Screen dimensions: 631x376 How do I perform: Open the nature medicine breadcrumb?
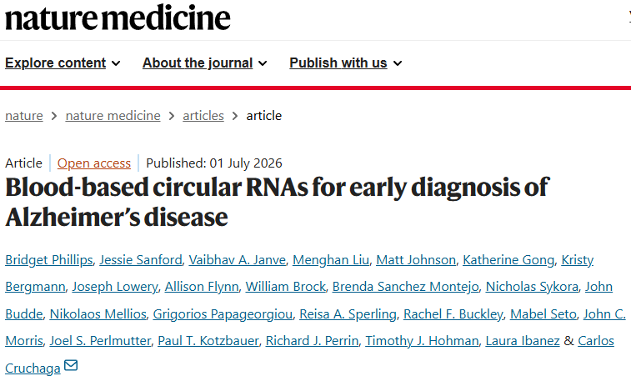coord(113,116)
